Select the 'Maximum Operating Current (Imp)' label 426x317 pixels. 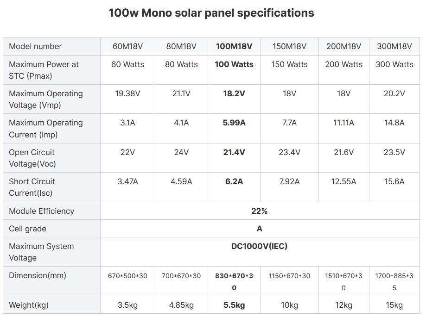[45, 129]
